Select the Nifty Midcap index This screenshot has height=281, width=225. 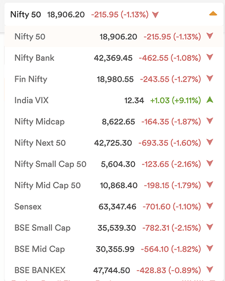coord(114,122)
